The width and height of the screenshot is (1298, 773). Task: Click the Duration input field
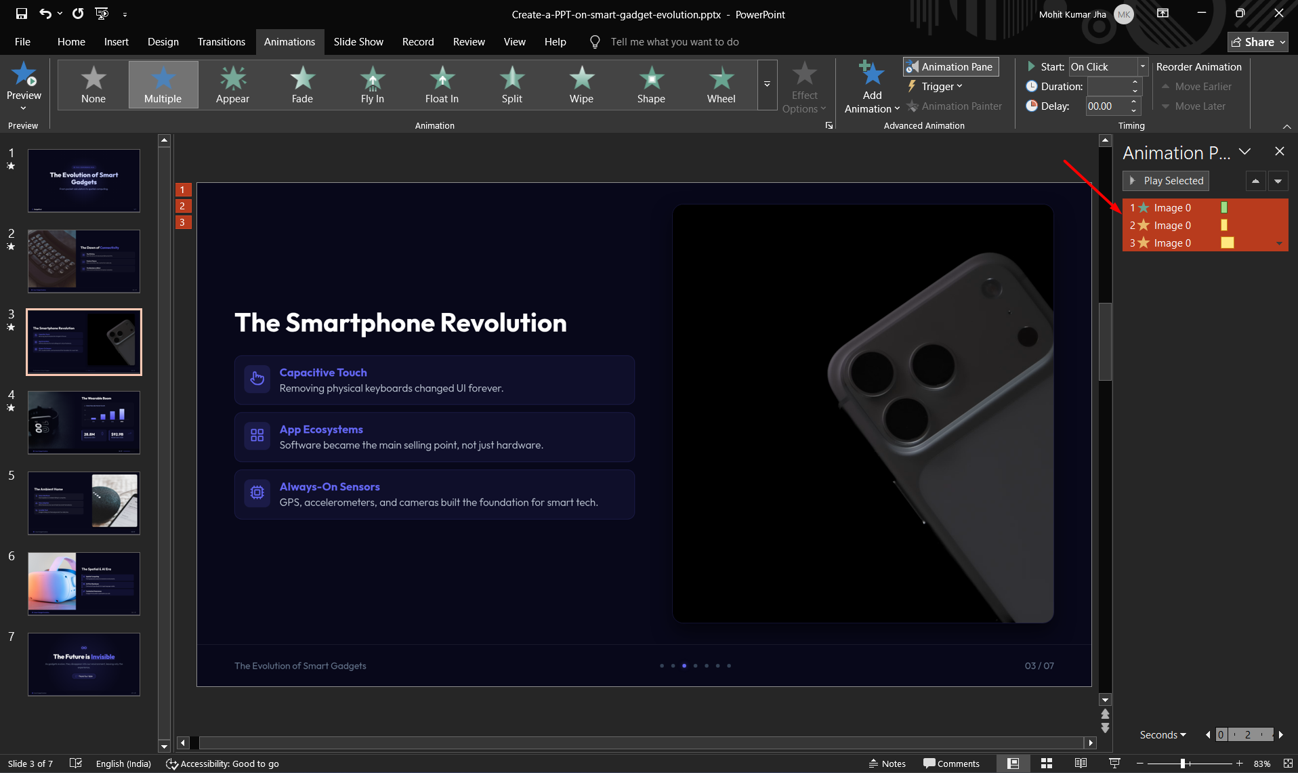coord(1108,86)
